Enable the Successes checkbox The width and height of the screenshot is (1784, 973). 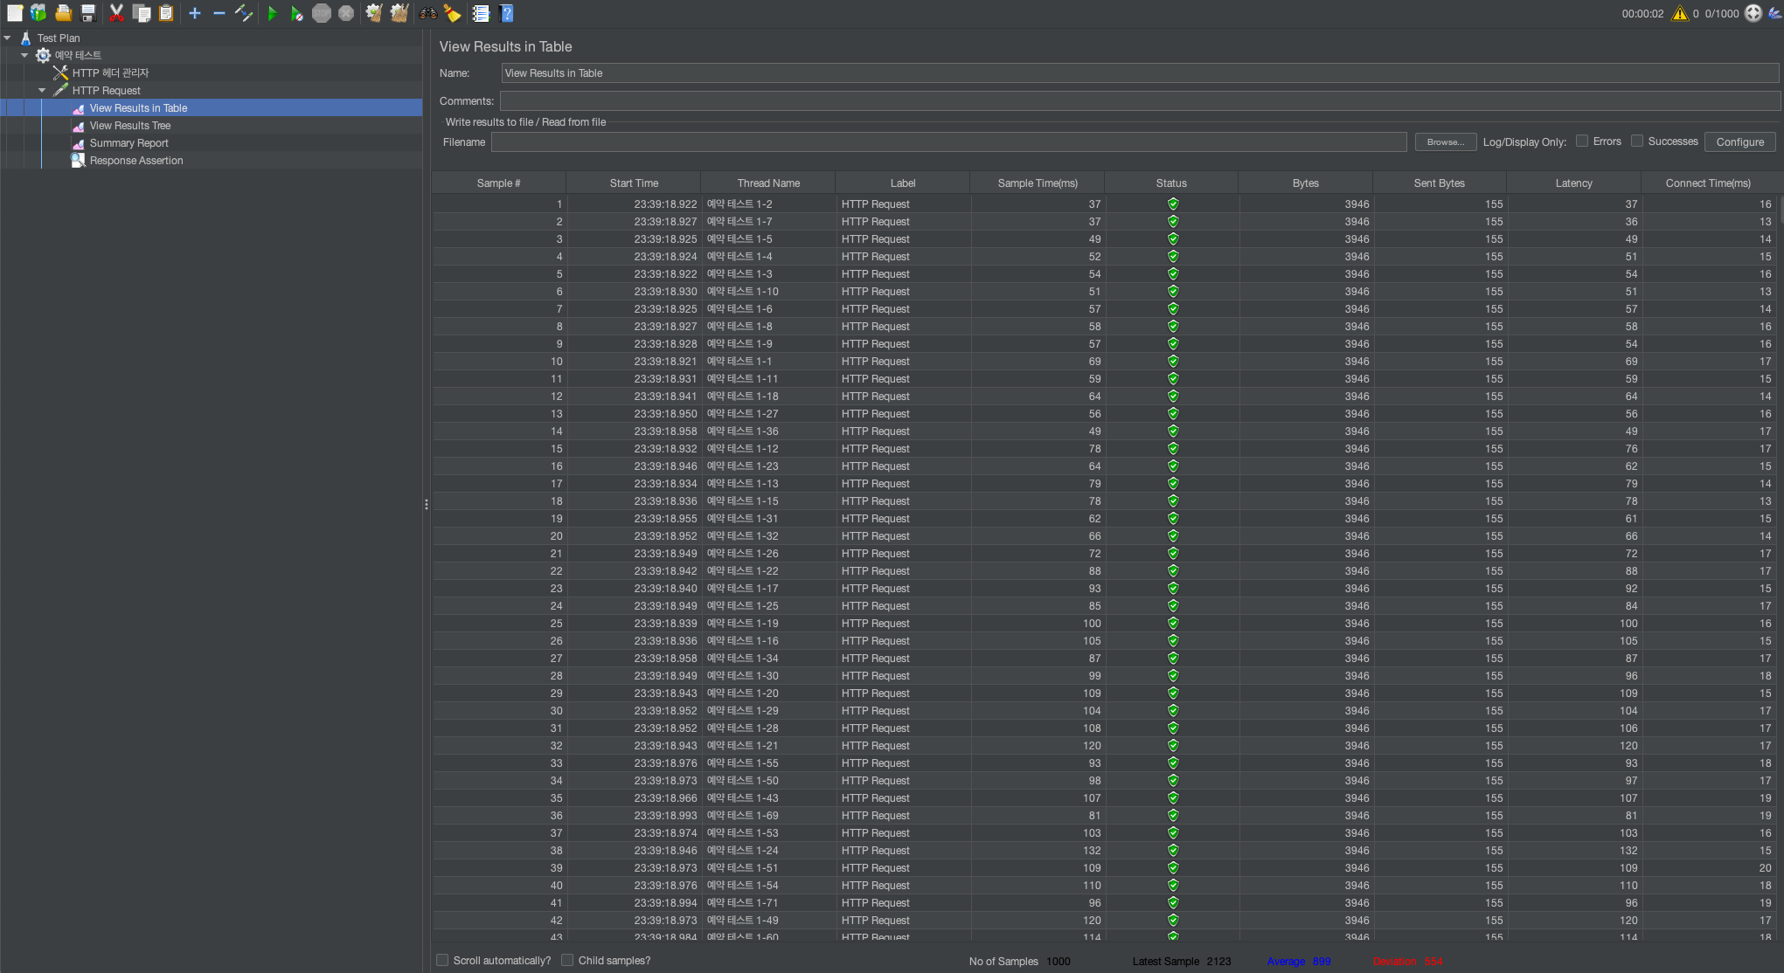tap(1637, 141)
